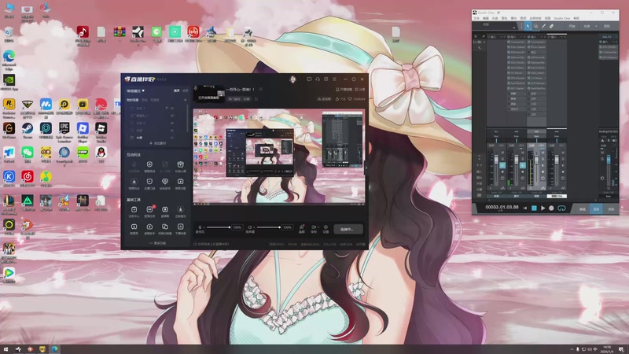Image resolution: width=629 pixels, height=354 pixels.
Task: Arm the record button in Studio One transport
Action: point(551,208)
